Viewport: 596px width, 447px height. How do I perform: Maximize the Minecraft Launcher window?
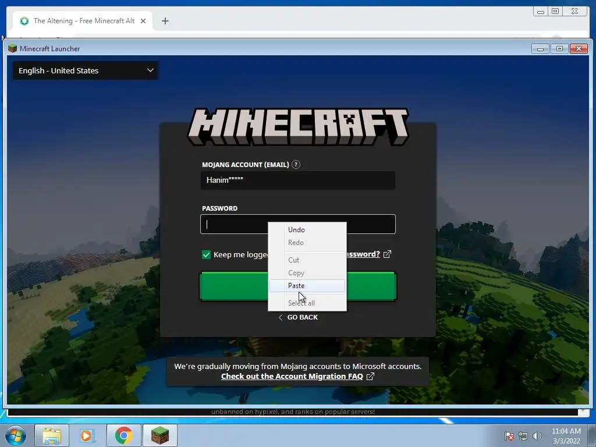coord(559,49)
